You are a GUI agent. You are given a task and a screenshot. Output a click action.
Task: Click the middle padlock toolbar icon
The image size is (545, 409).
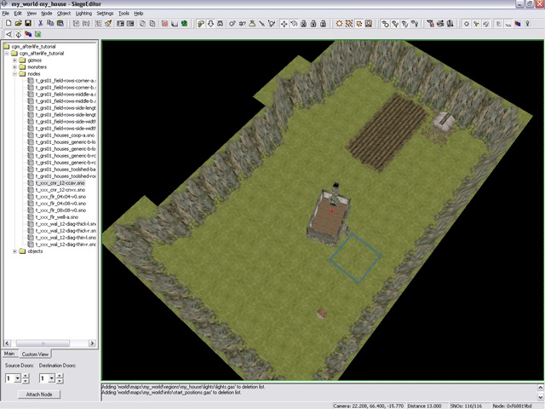tap(313, 24)
